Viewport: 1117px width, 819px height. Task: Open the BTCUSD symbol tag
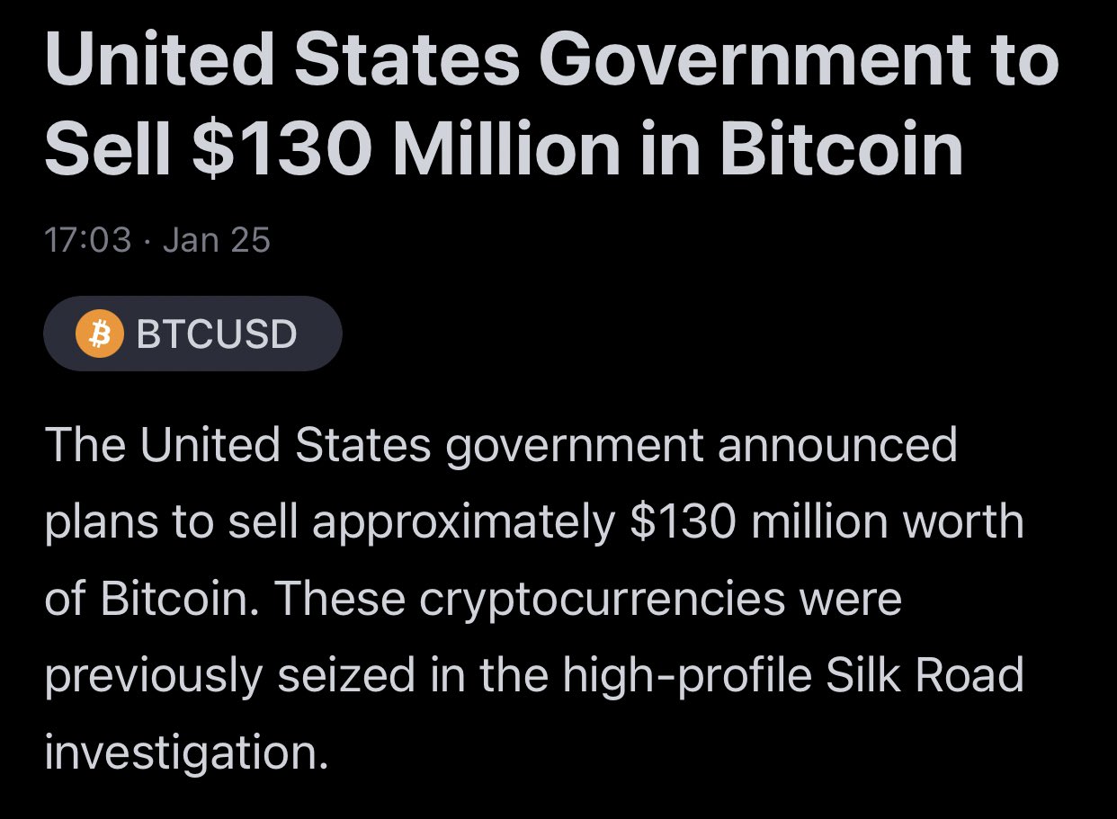pos(192,334)
